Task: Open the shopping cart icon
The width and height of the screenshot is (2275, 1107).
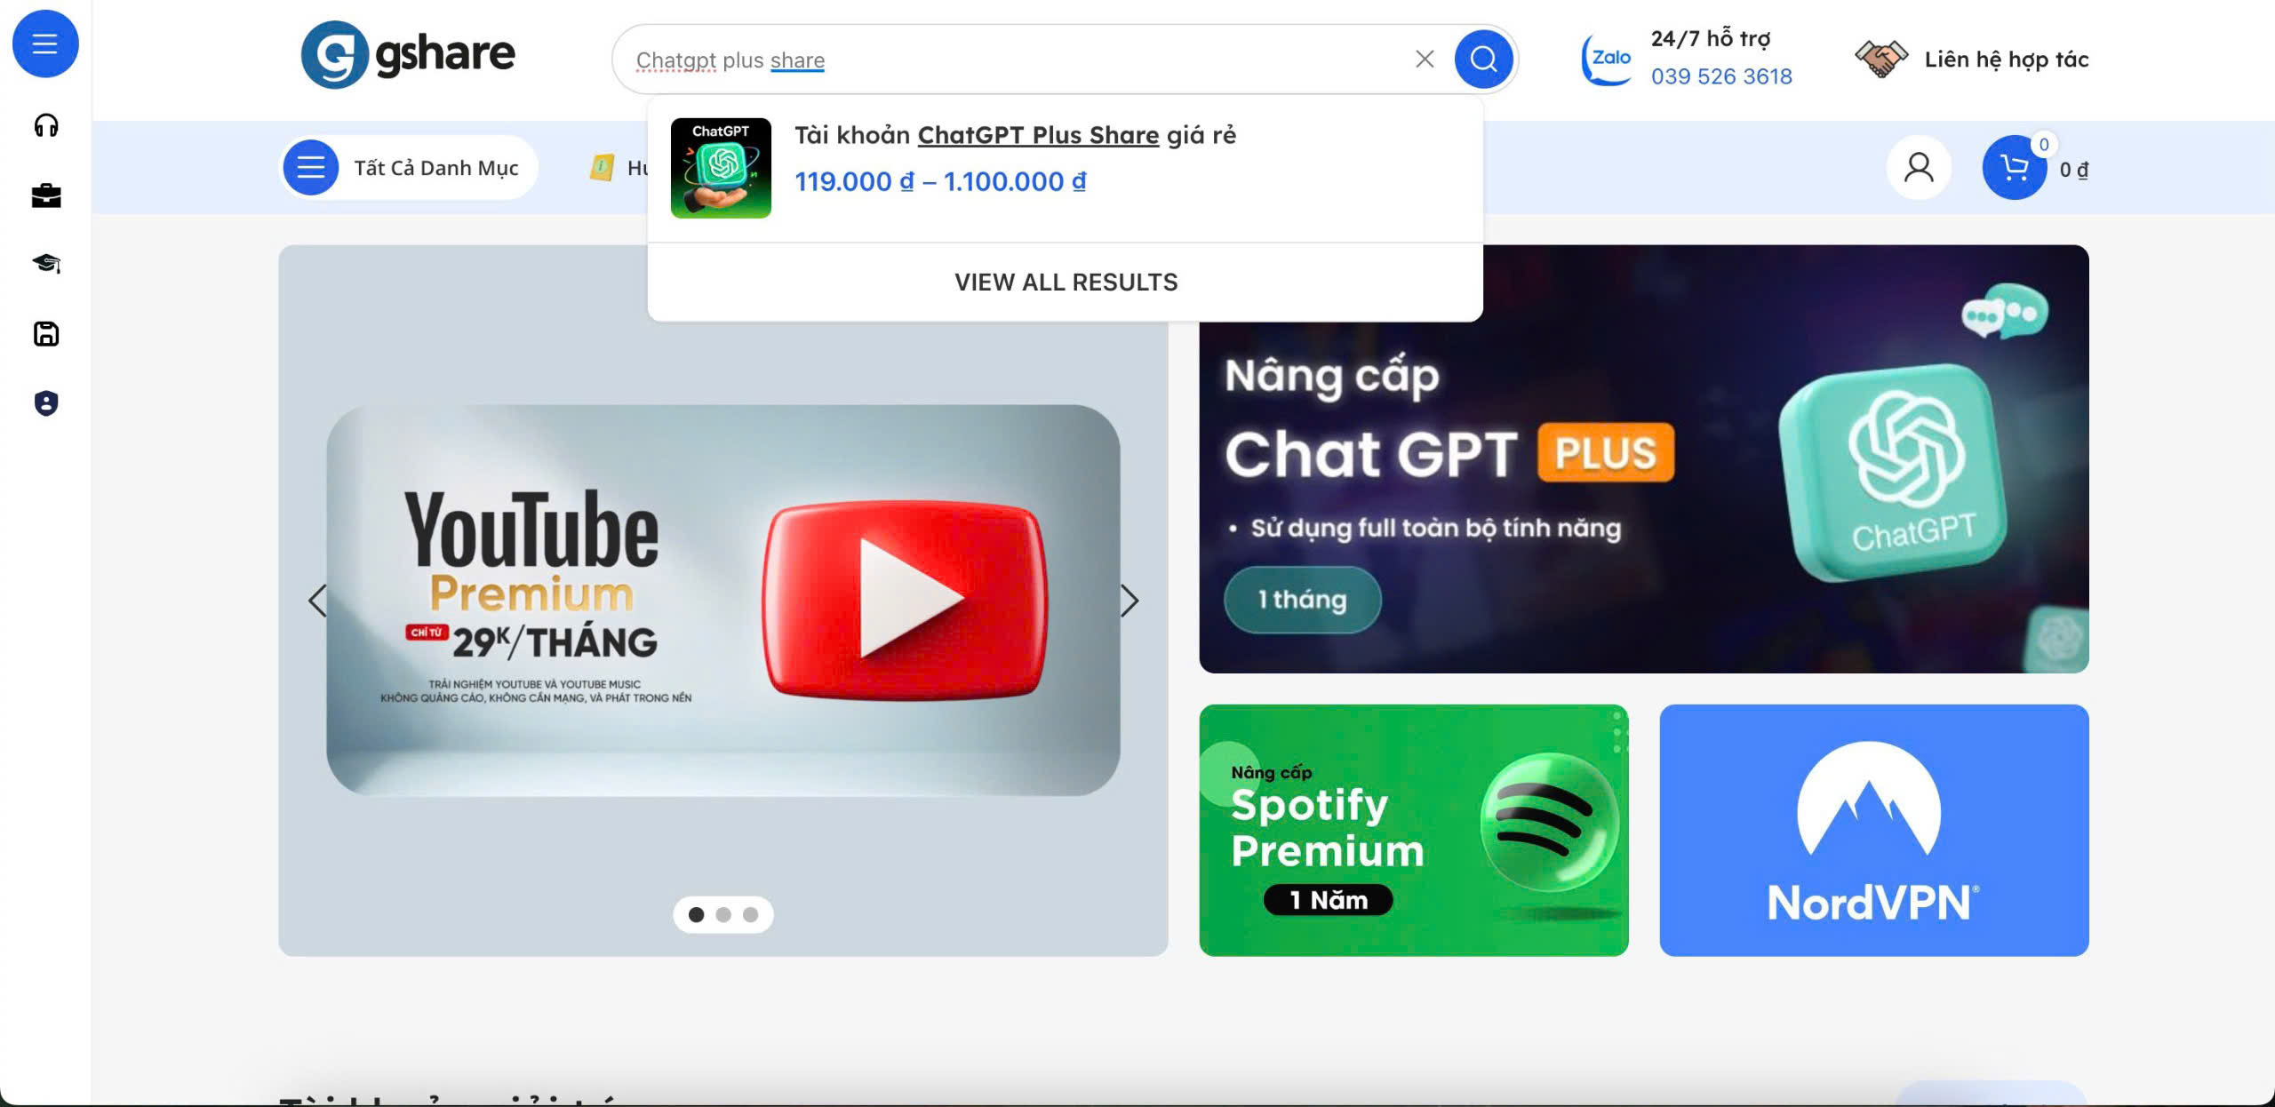Action: [x=2015, y=167]
